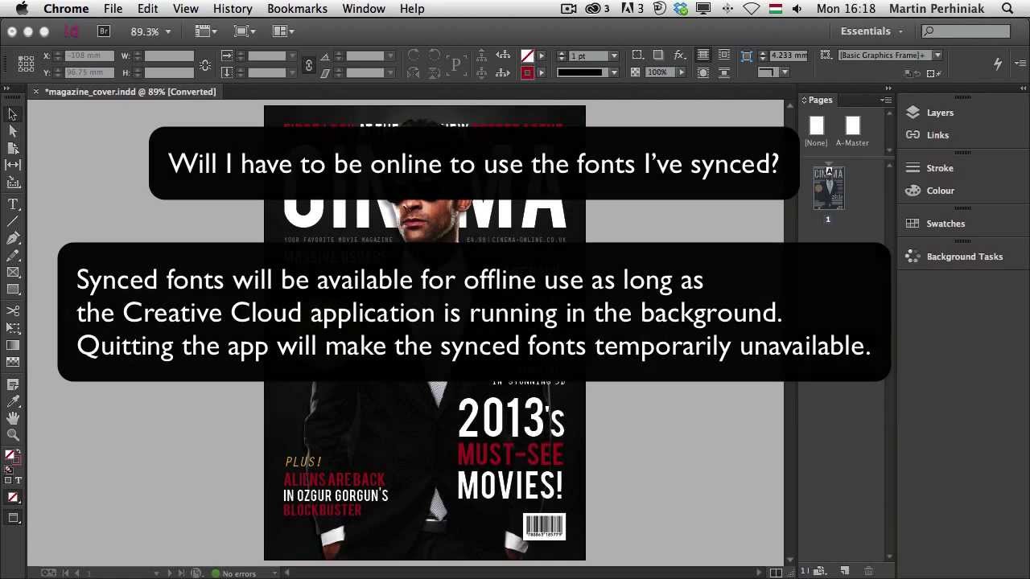Click the reference point locator grid
The width and height of the screenshot is (1030, 579).
tap(26, 64)
